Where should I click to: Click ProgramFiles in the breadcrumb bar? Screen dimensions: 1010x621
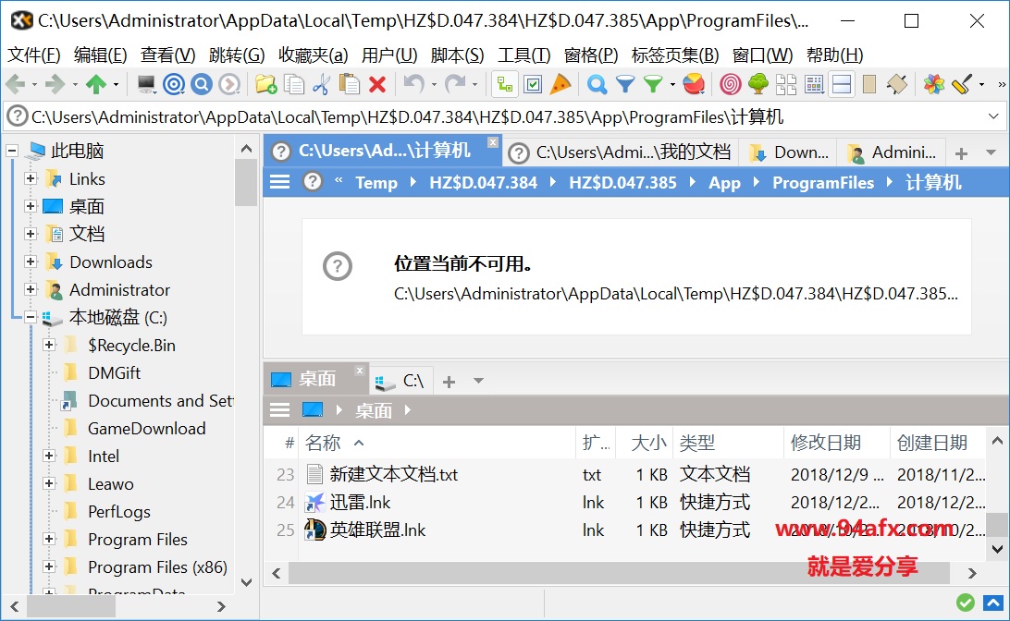pos(823,183)
